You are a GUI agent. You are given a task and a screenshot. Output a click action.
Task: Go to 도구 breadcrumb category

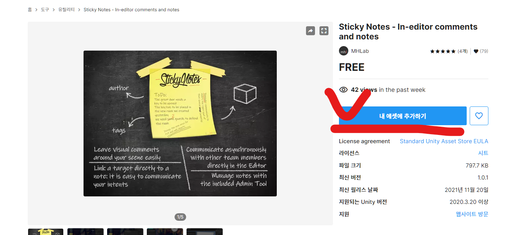coord(45,10)
